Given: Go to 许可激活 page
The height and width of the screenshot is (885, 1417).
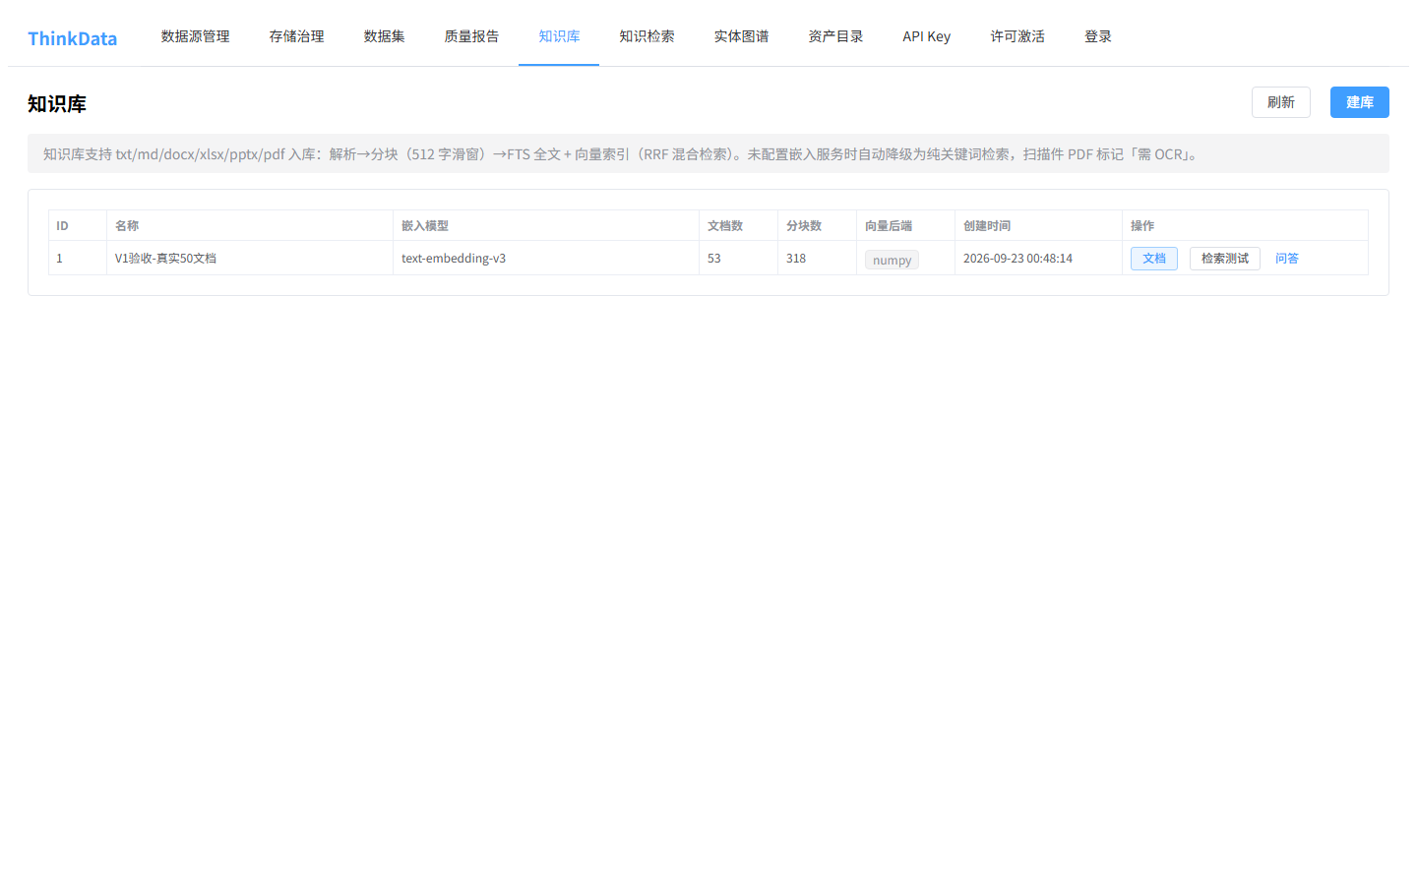Looking at the screenshot, I should [1017, 36].
